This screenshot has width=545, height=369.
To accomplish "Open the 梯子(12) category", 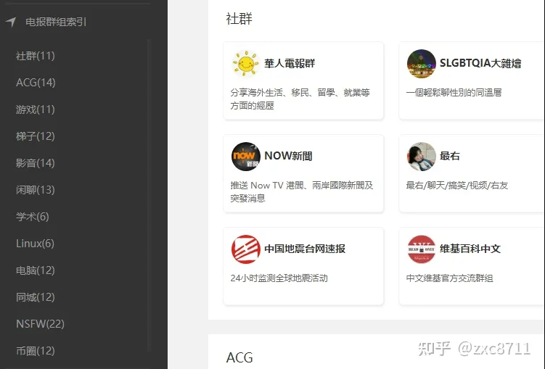I will click(x=36, y=136).
